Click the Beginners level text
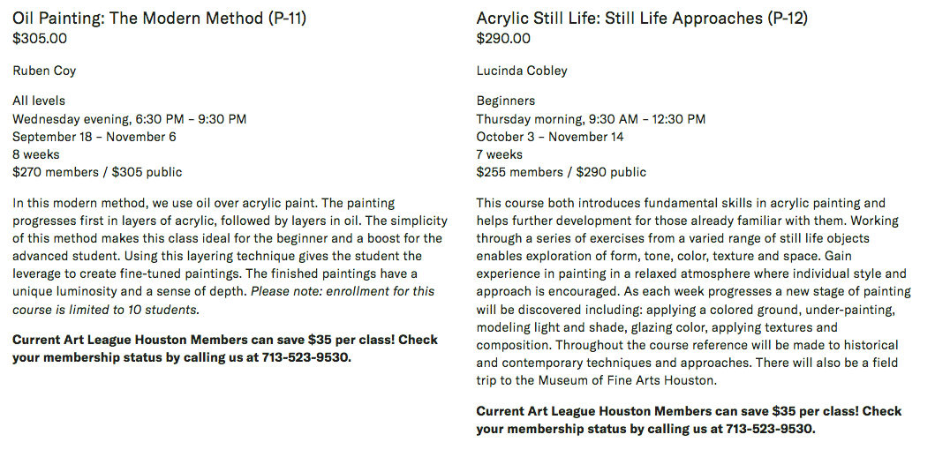Screen dimensions: 935x457 click(x=506, y=101)
